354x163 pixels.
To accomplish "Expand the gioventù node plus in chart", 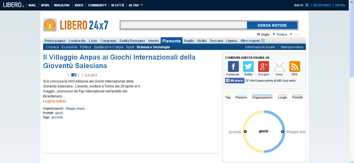I will tap(245, 132).
